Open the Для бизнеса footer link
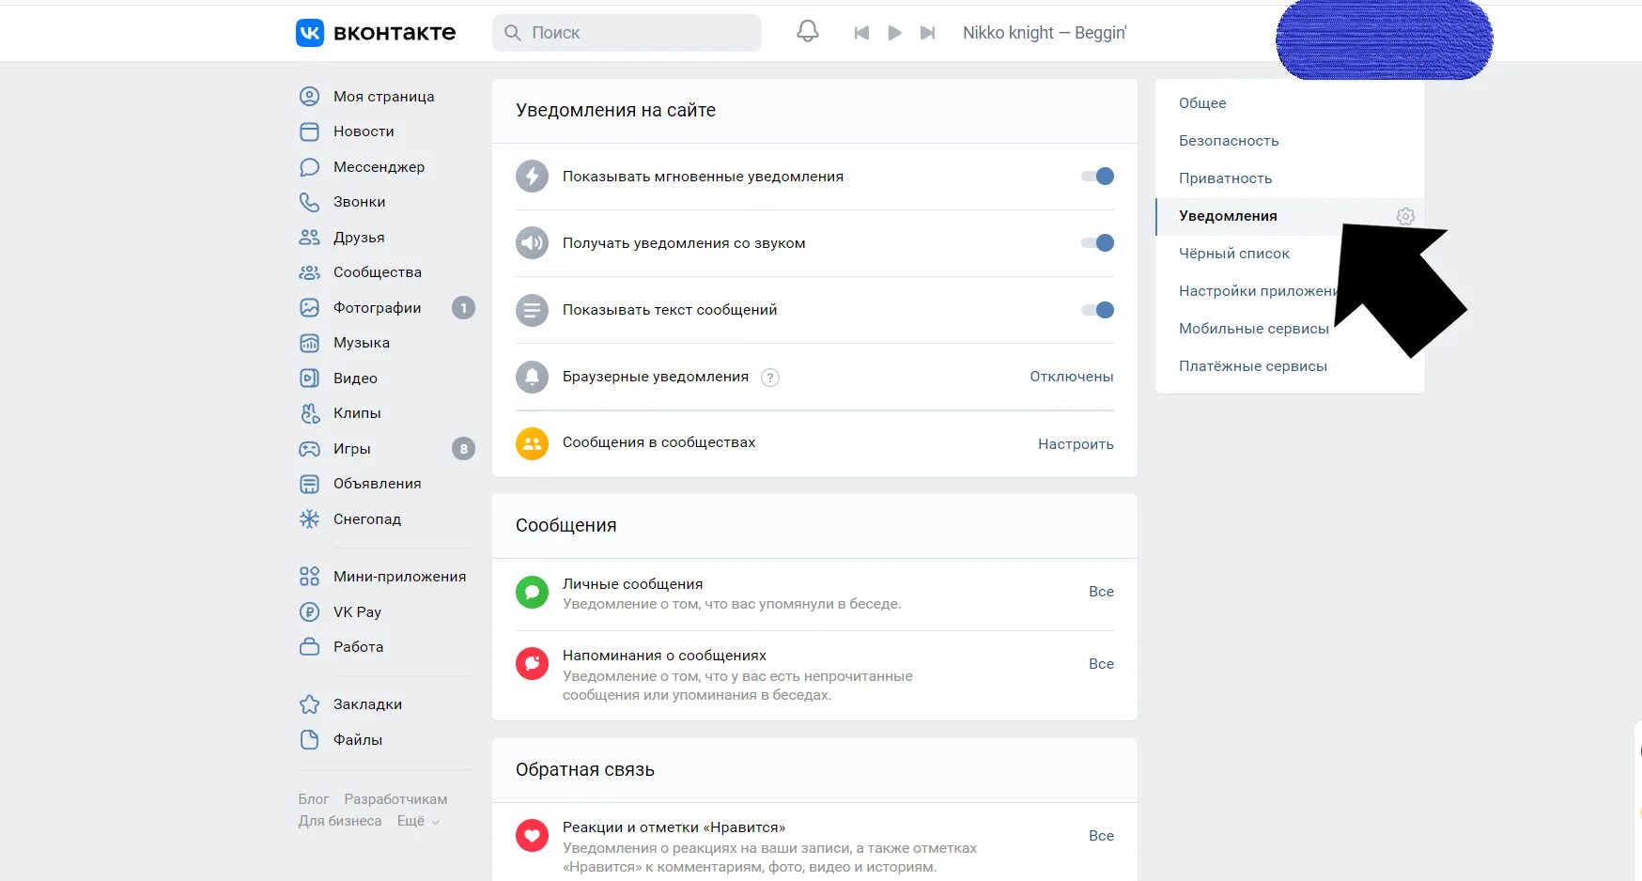 pyautogui.click(x=340, y=821)
